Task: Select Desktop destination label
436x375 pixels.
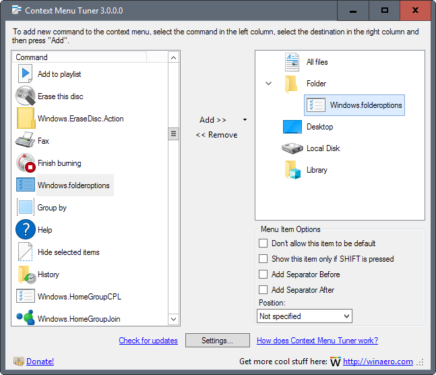Action: [x=320, y=127]
